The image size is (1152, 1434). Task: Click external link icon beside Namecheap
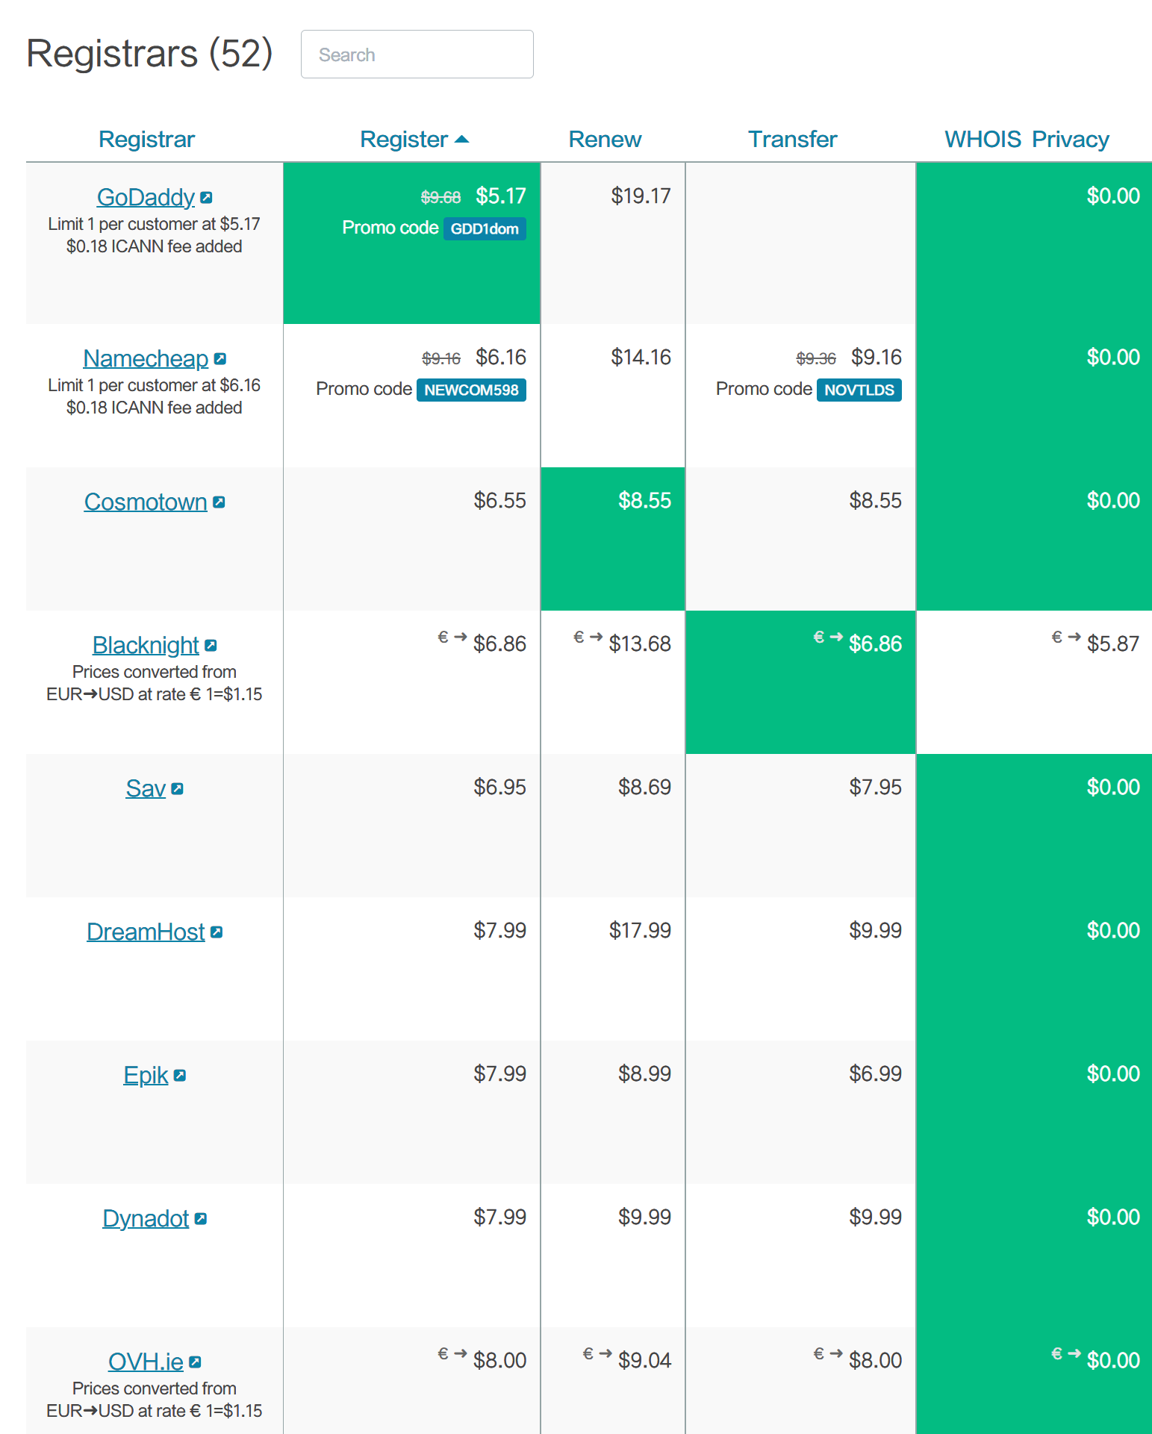(220, 359)
